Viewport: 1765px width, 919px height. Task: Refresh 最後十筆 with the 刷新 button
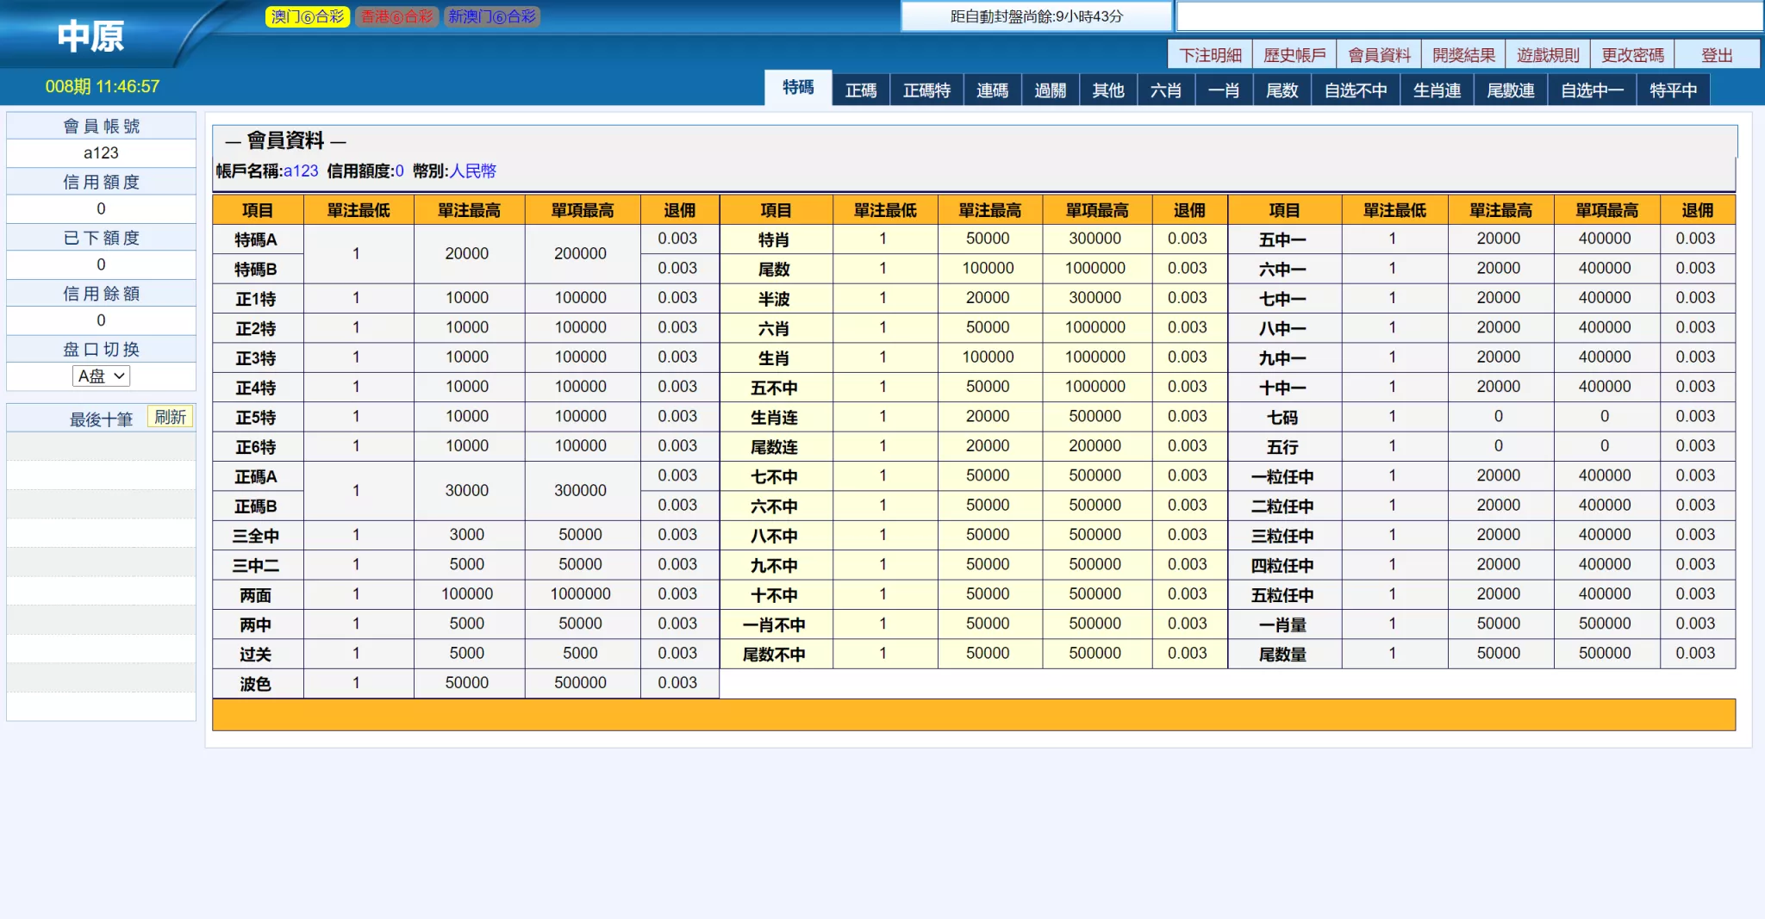[170, 416]
